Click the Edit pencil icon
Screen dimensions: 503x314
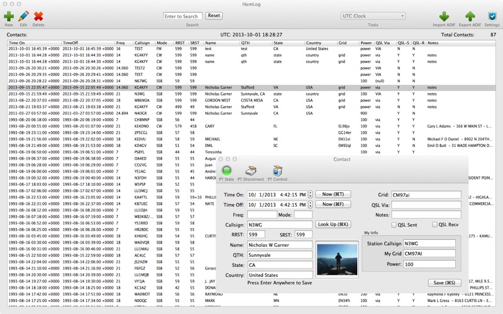tap(23, 16)
